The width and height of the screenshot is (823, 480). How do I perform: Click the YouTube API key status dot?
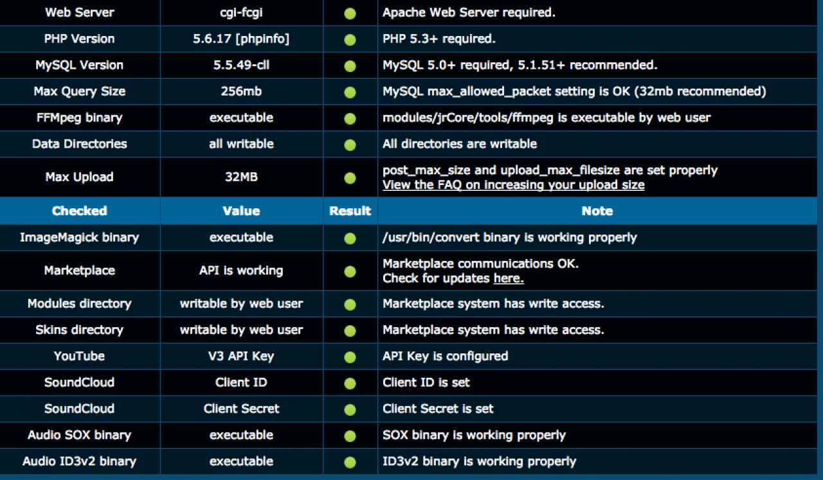350,357
